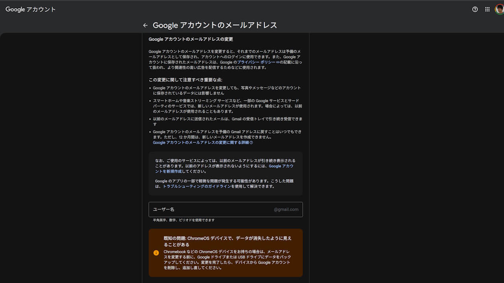The image size is (504, 283).
Task: Click the @gmail.com suffix text
Action: coord(286,209)
